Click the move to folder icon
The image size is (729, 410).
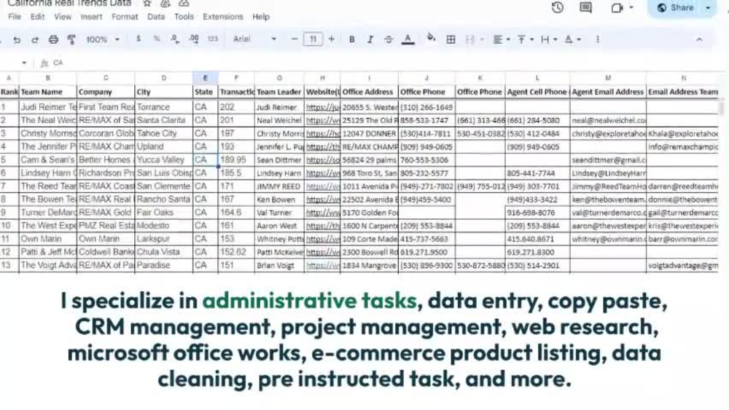click(x=165, y=3)
